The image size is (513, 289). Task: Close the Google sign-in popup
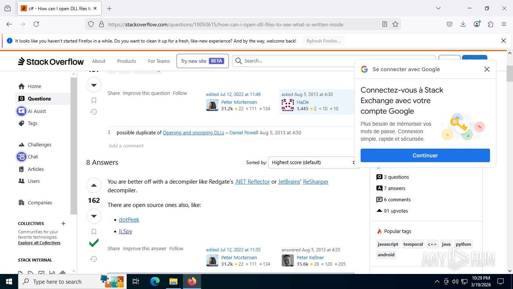click(487, 69)
